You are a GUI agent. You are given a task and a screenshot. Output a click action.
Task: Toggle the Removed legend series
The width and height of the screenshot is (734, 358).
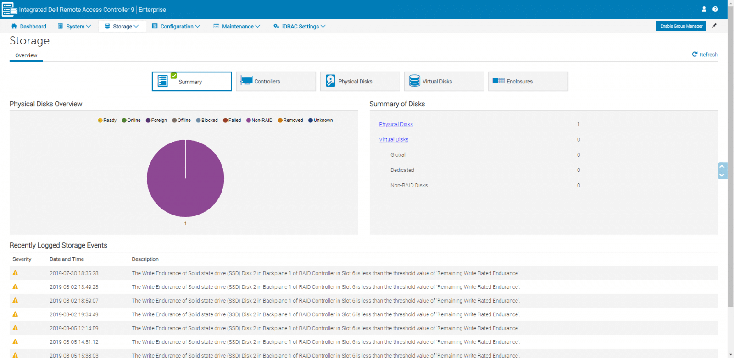coord(290,121)
